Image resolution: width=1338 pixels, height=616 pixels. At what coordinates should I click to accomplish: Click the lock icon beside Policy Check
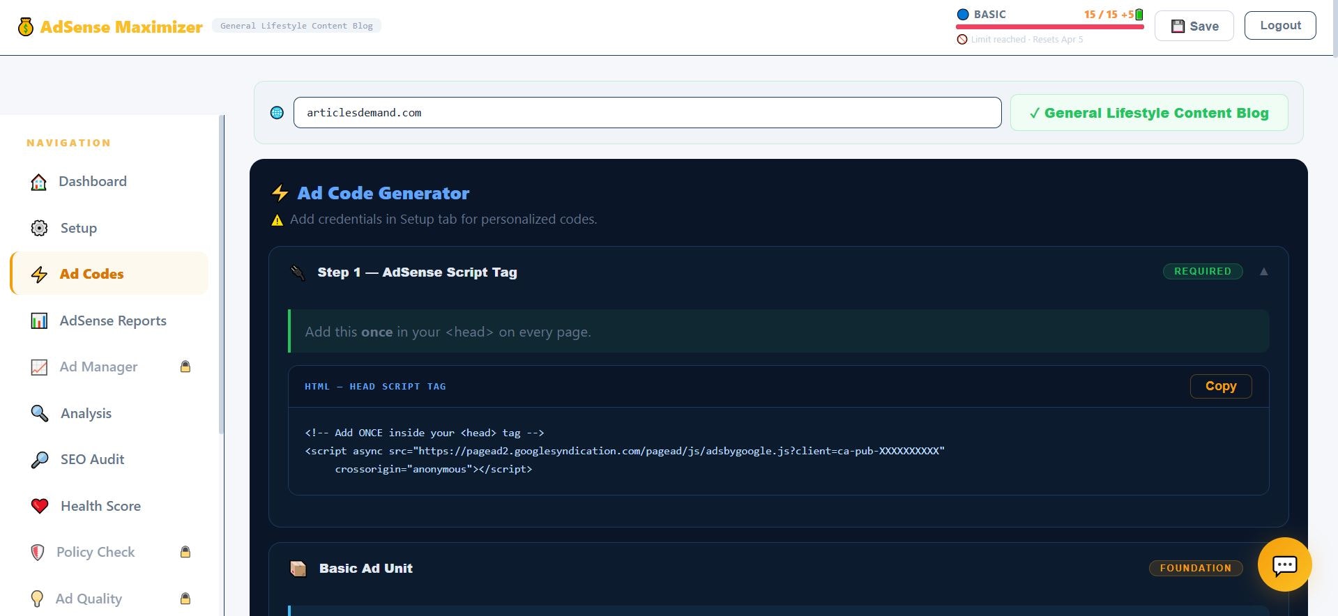[185, 552]
